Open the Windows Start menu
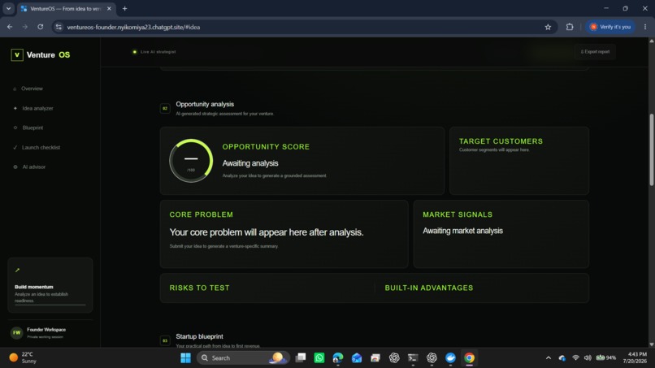This screenshot has width=655, height=368. pyautogui.click(x=185, y=358)
